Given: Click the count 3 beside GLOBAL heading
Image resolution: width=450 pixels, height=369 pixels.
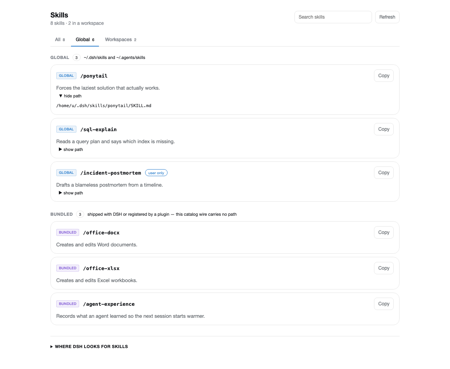Looking at the screenshot, I should click(76, 57).
